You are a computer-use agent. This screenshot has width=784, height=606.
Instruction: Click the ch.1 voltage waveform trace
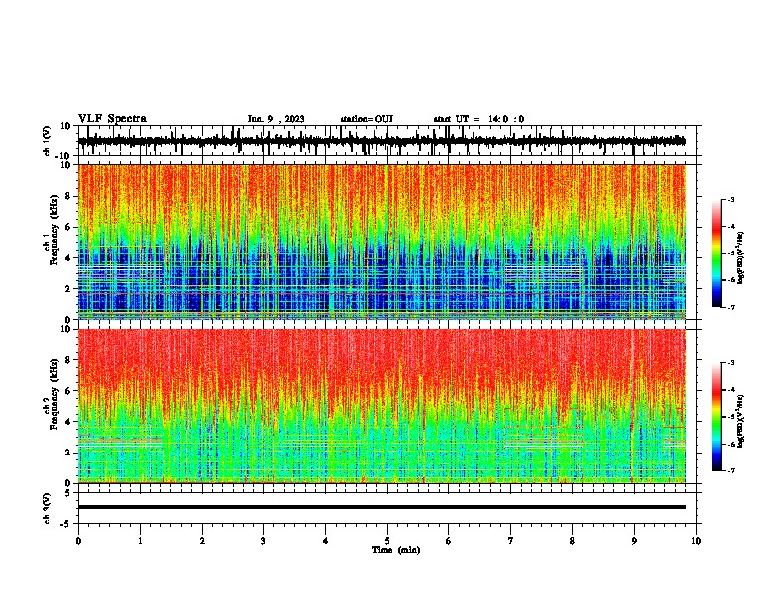coord(381,141)
